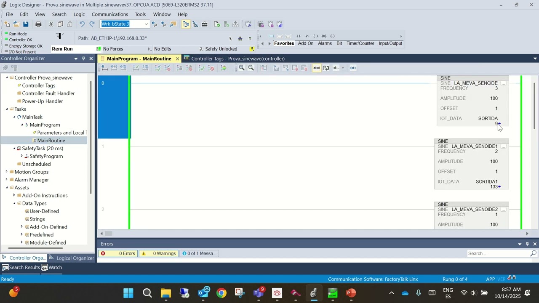Select the Timer/Counter instruction tab
The width and height of the screenshot is (539, 303).
(x=360, y=43)
